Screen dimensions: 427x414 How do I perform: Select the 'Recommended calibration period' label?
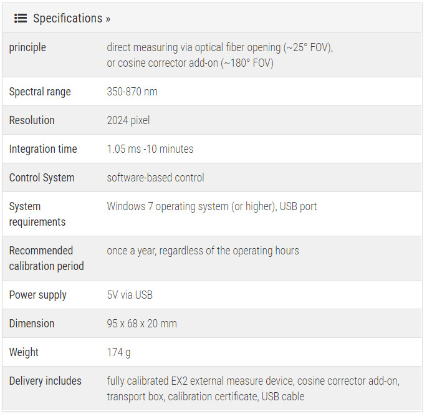pyautogui.click(x=46, y=258)
